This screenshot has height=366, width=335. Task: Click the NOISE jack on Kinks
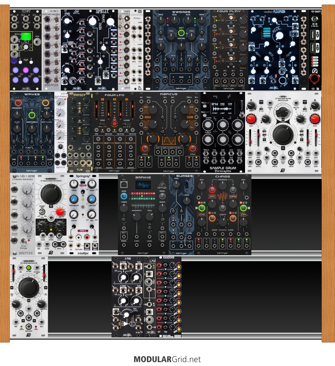click(x=134, y=79)
